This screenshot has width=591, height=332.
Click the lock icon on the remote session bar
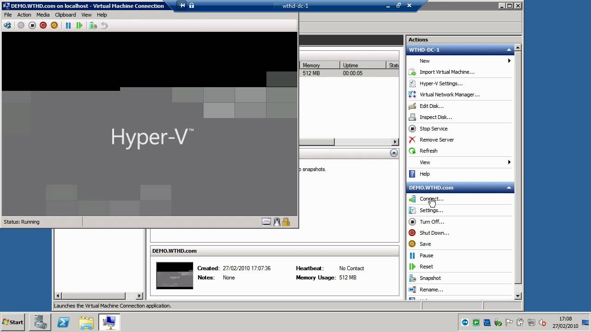point(192,6)
